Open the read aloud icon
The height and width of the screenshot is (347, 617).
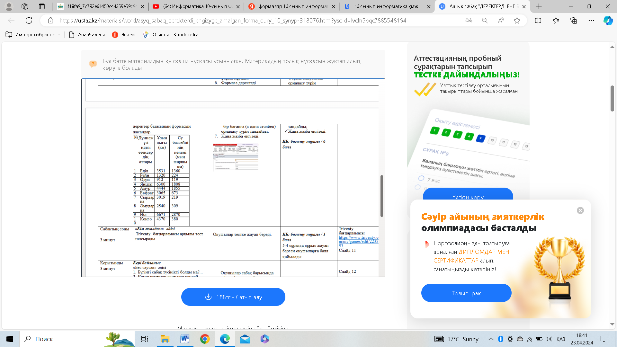501,21
